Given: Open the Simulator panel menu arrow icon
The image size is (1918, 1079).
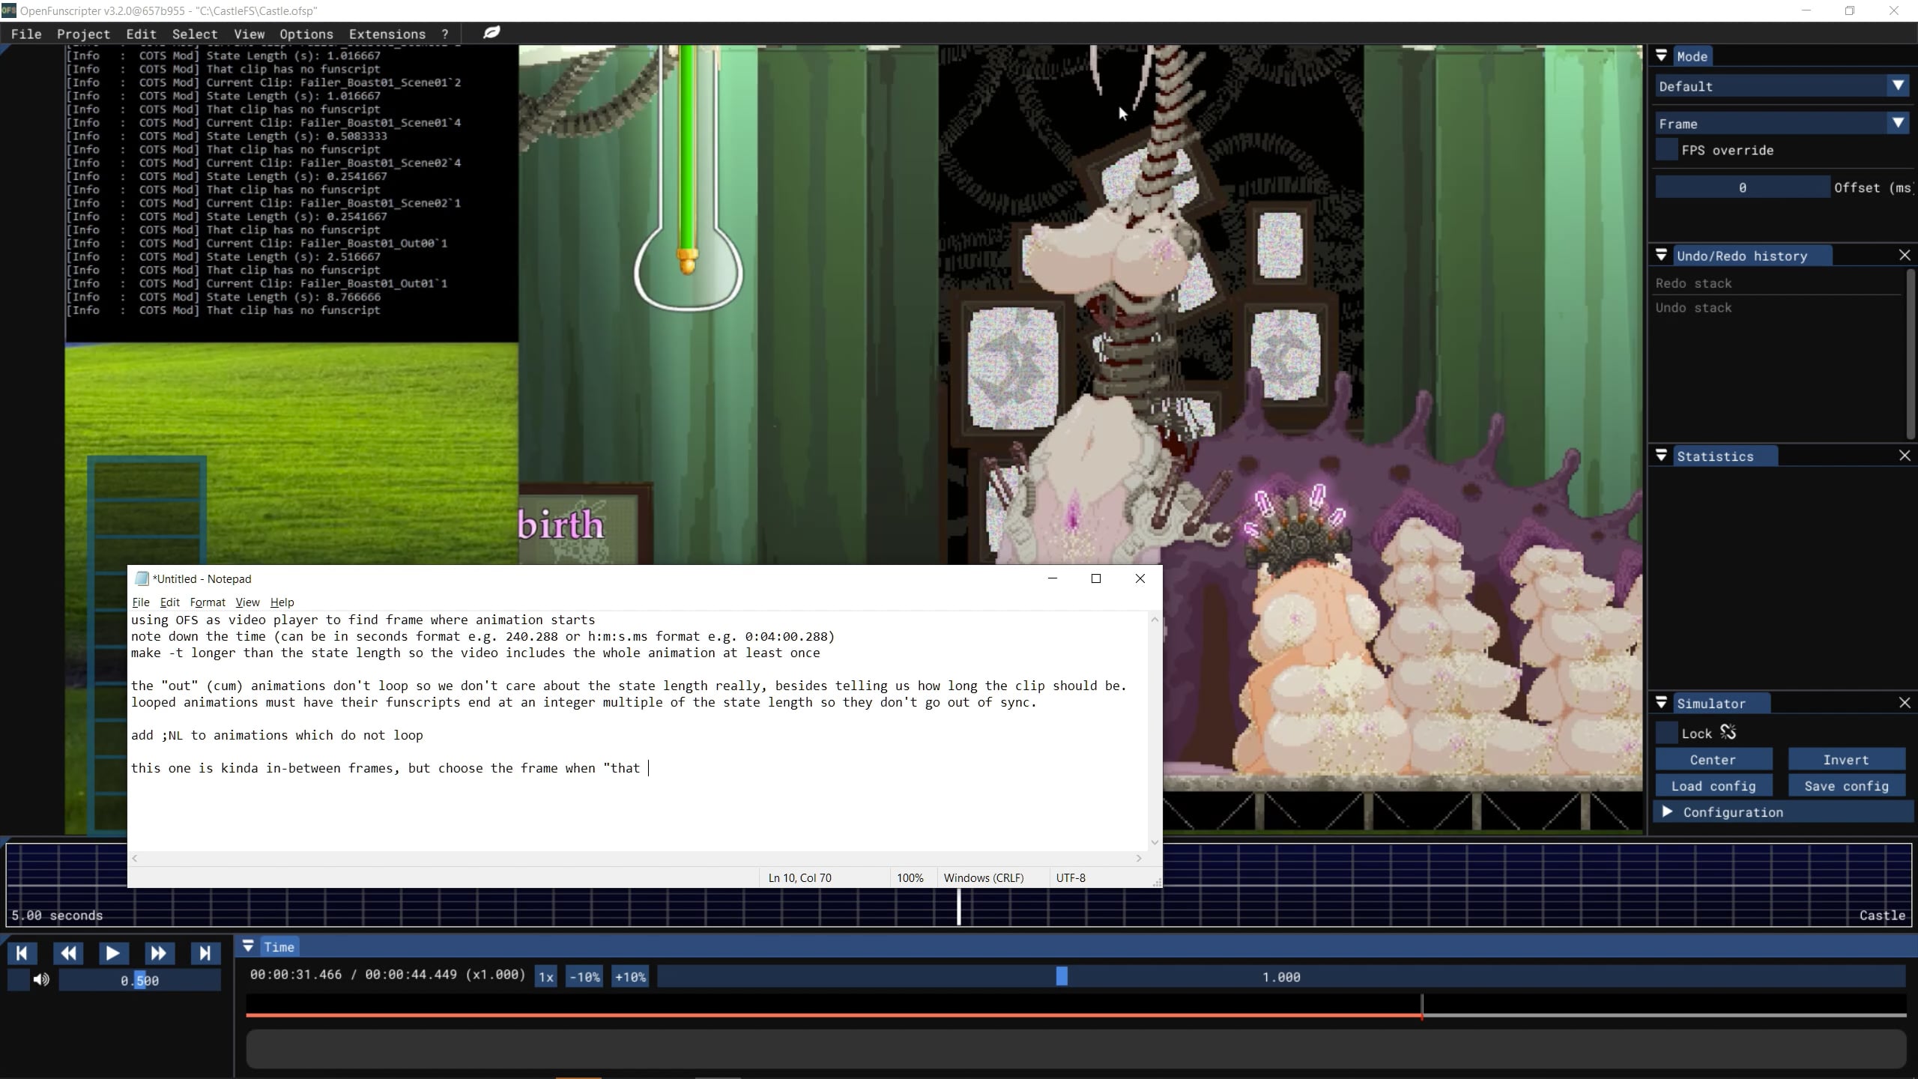Looking at the screenshot, I should [1661, 703].
